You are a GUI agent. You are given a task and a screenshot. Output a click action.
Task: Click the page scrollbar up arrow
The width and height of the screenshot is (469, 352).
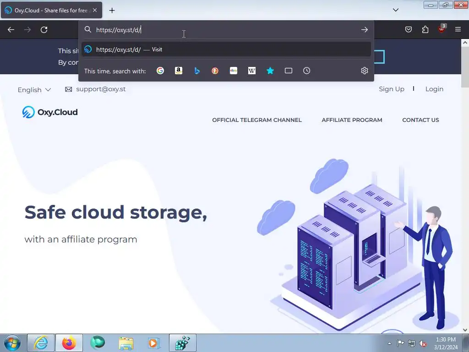pos(465,43)
